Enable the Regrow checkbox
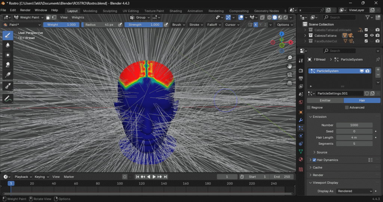 (x=309, y=107)
